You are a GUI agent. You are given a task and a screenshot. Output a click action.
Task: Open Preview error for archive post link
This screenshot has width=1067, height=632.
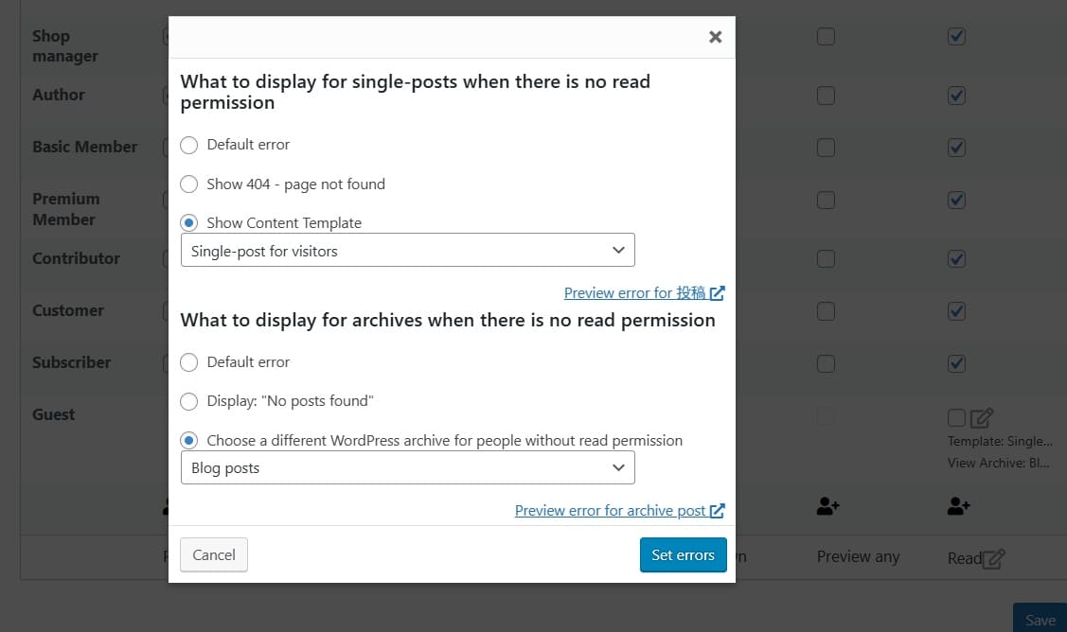click(x=611, y=511)
